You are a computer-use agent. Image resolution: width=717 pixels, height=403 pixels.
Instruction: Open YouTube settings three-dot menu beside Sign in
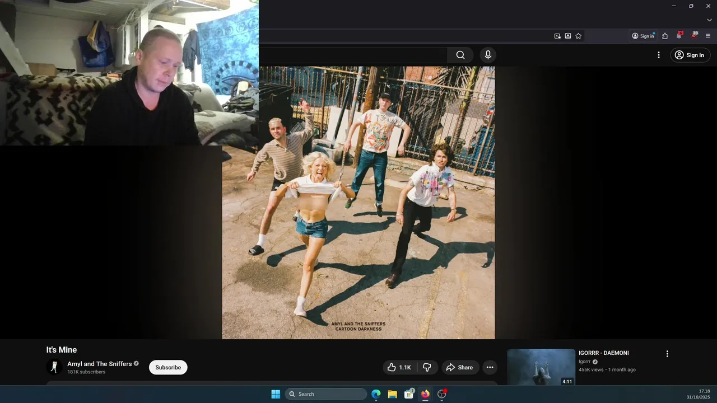pyautogui.click(x=659, y=55)
